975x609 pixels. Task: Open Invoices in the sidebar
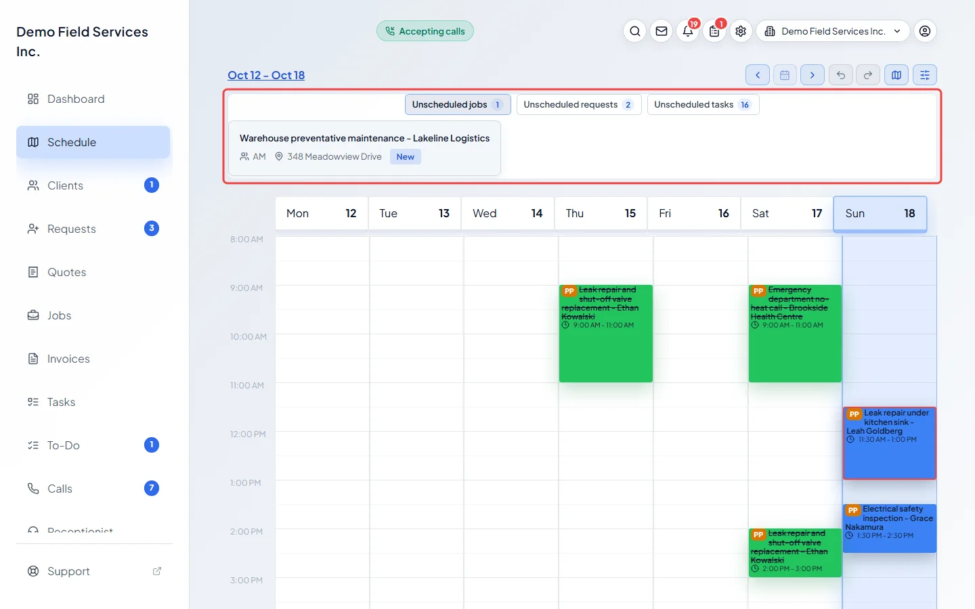pyautogui.click(x=93, y=359)
